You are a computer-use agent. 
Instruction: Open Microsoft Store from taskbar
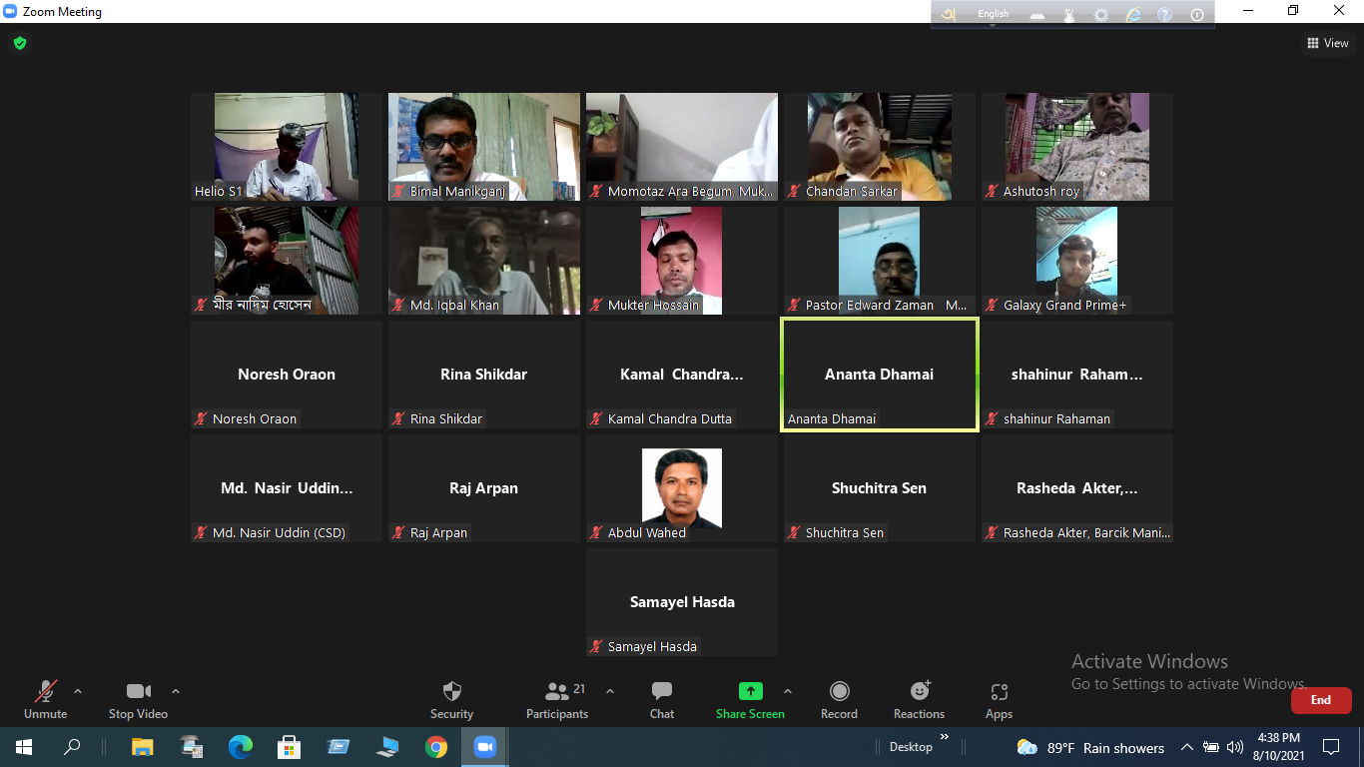pos(289,747)
